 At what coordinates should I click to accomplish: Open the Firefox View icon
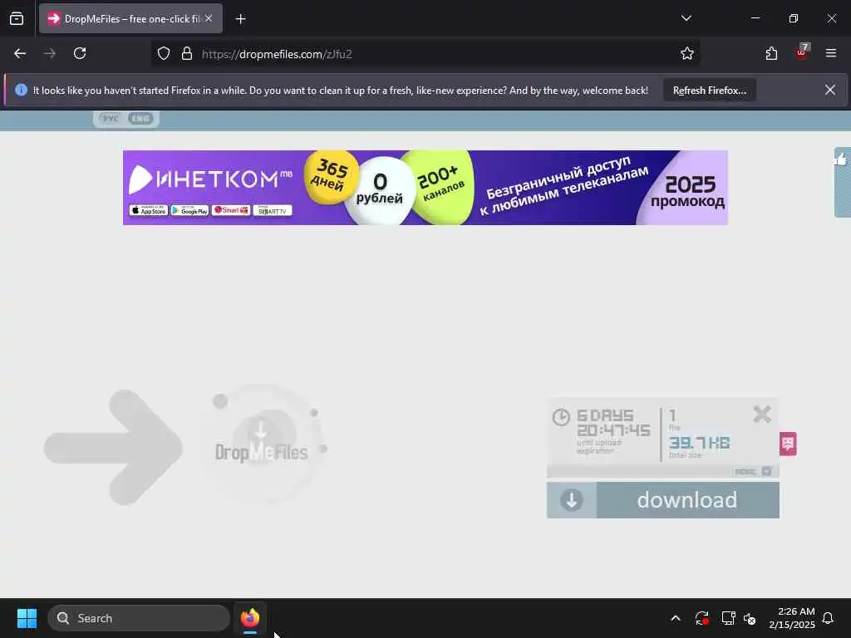[17, 19]
